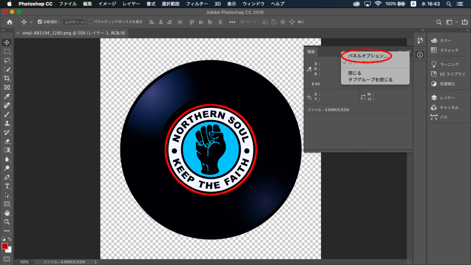Select the Eyedropper tool in the toolbox
This screenshot has height=265, width=471.
coord(7,97)
